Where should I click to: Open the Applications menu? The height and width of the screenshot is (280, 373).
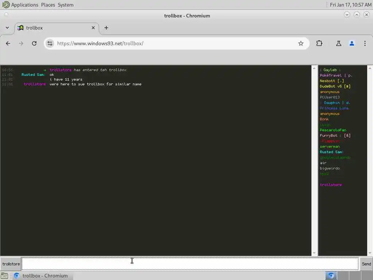point(24,5)
